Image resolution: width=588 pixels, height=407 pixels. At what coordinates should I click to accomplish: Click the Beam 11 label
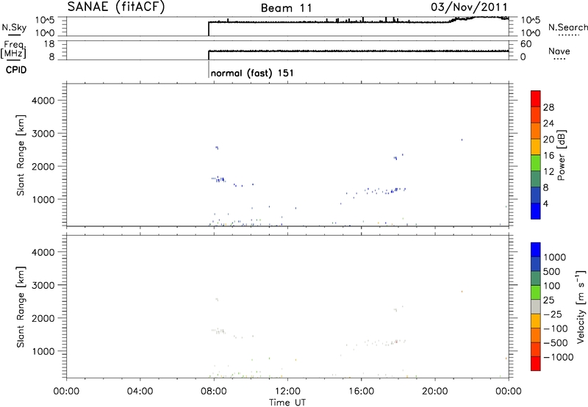[286, 8]
